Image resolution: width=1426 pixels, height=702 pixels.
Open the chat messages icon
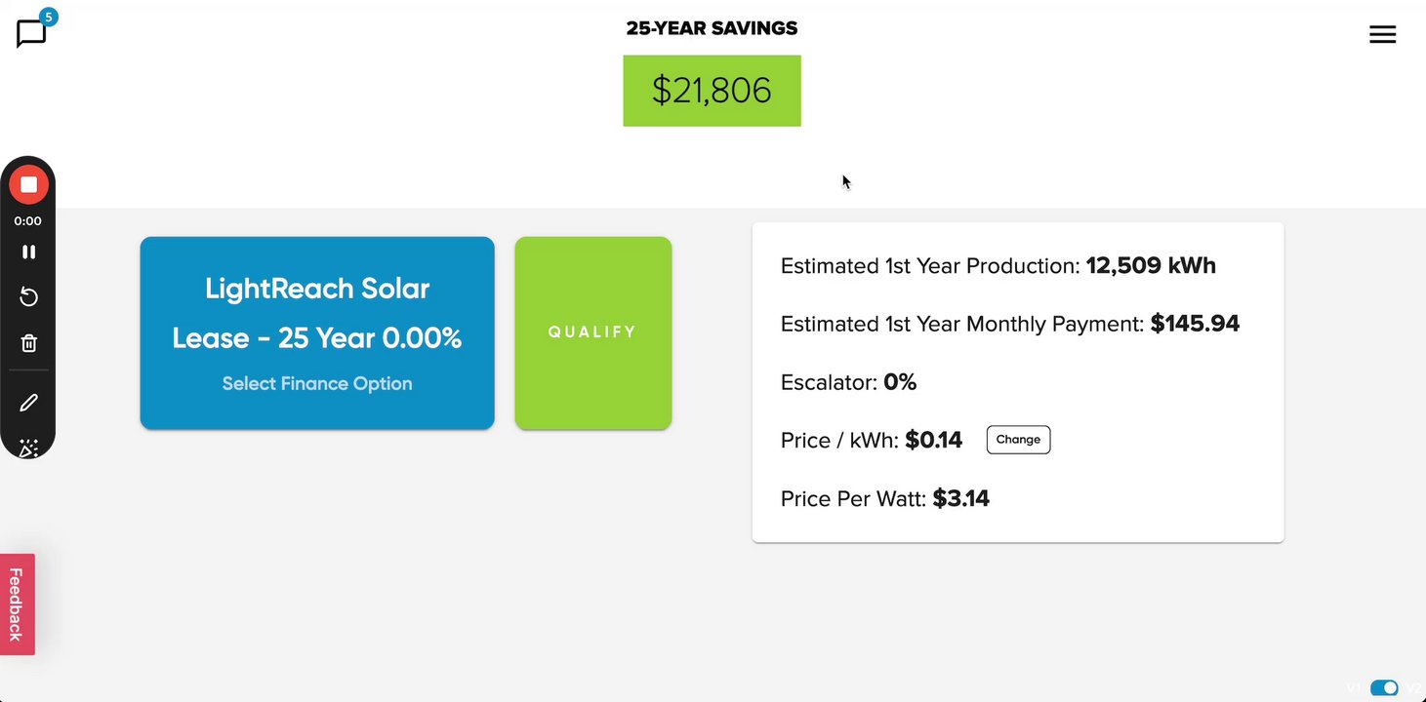31,34
